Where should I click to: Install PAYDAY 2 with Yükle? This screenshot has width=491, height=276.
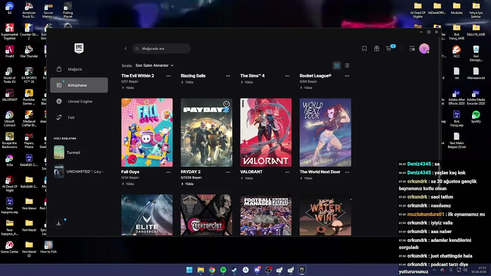[x=187, y=184]
